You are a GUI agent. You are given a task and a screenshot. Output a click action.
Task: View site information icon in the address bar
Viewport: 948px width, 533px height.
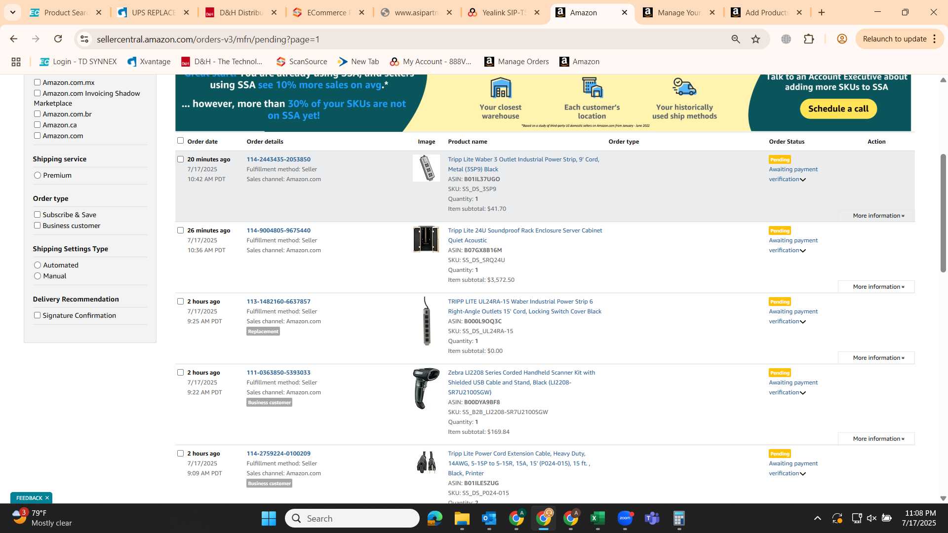coord(84,39)
